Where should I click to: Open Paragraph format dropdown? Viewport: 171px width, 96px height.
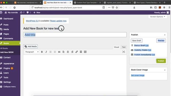[32, 52]
